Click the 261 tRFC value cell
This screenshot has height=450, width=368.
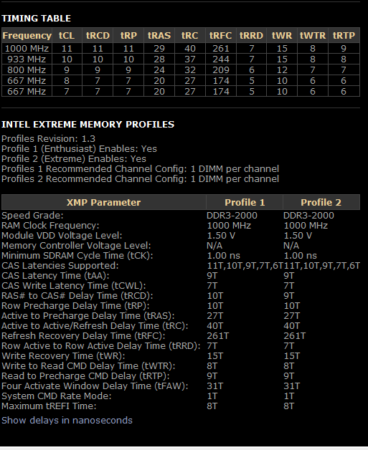click(x=221, y=48)
